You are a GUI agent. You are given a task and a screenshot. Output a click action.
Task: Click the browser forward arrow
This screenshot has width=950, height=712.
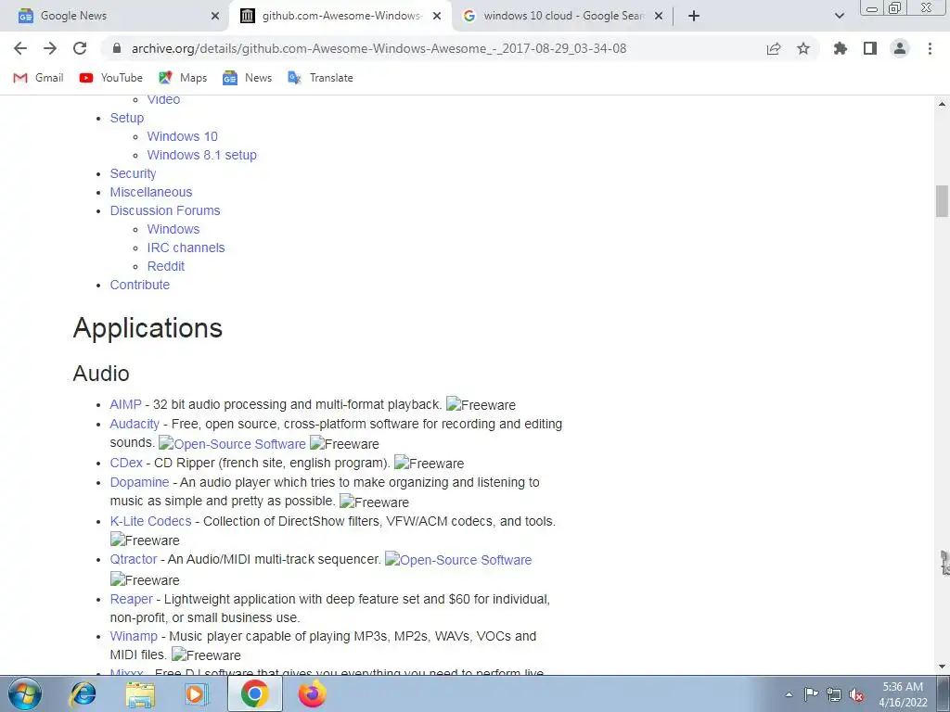tap(50, 48)
